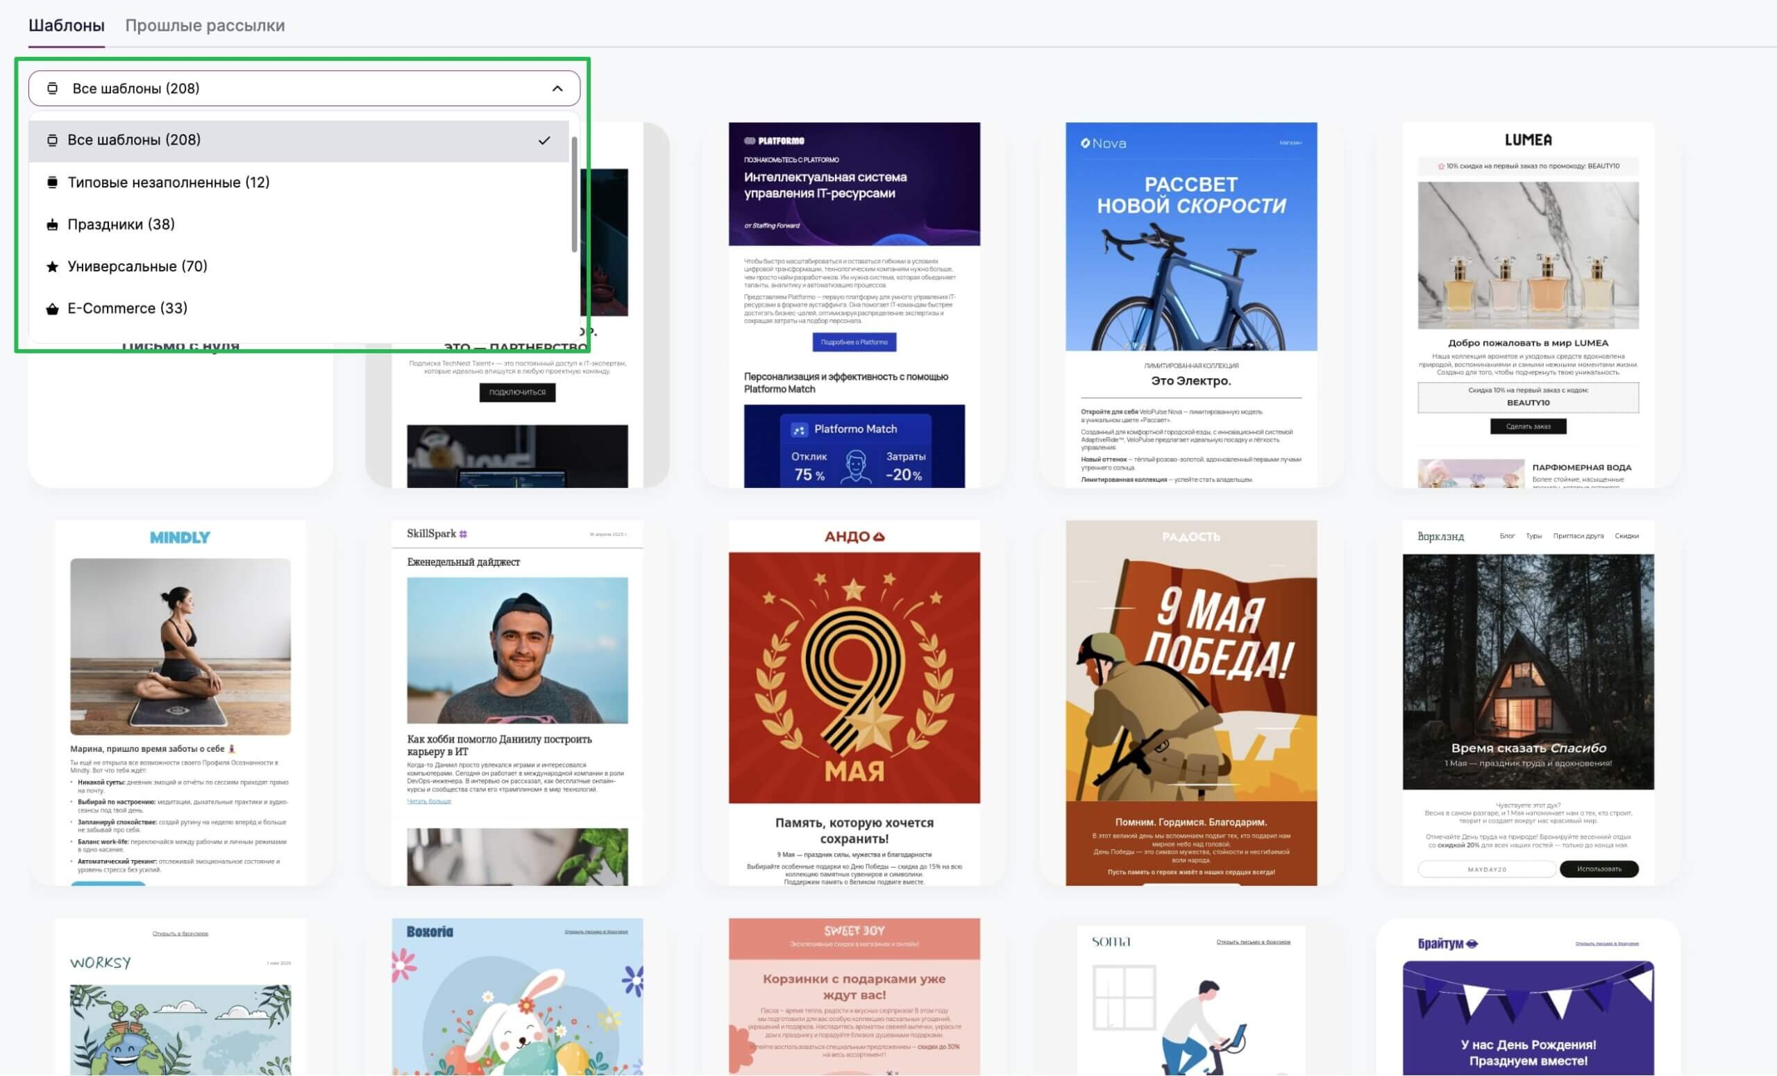Open the 9 Мая Победа template
Viewport: 1777px width, 1076px height.
coord(1190,703)
